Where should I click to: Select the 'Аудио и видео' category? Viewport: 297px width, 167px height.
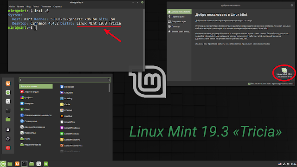point(29,92)
